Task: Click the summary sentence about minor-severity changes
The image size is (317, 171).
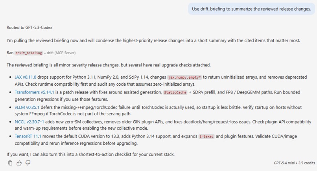Action: click(109, 65)
